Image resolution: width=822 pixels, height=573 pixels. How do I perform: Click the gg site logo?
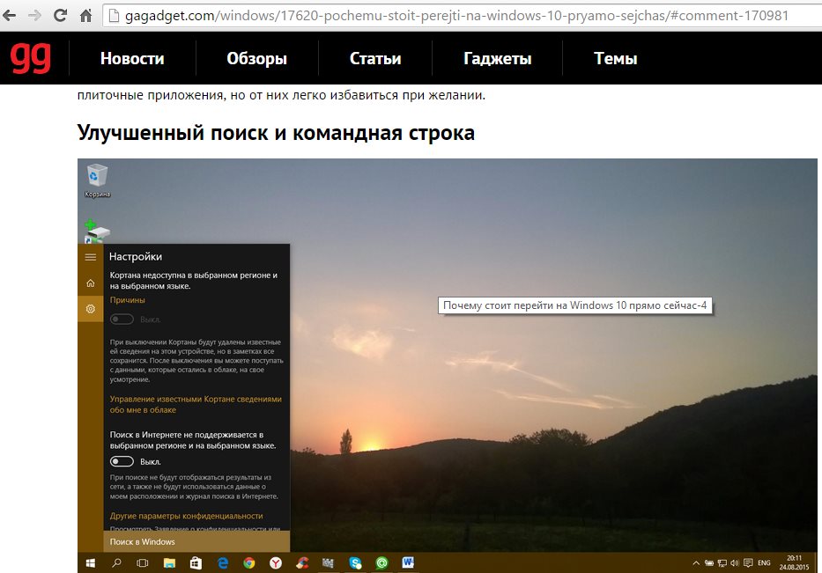31,58
